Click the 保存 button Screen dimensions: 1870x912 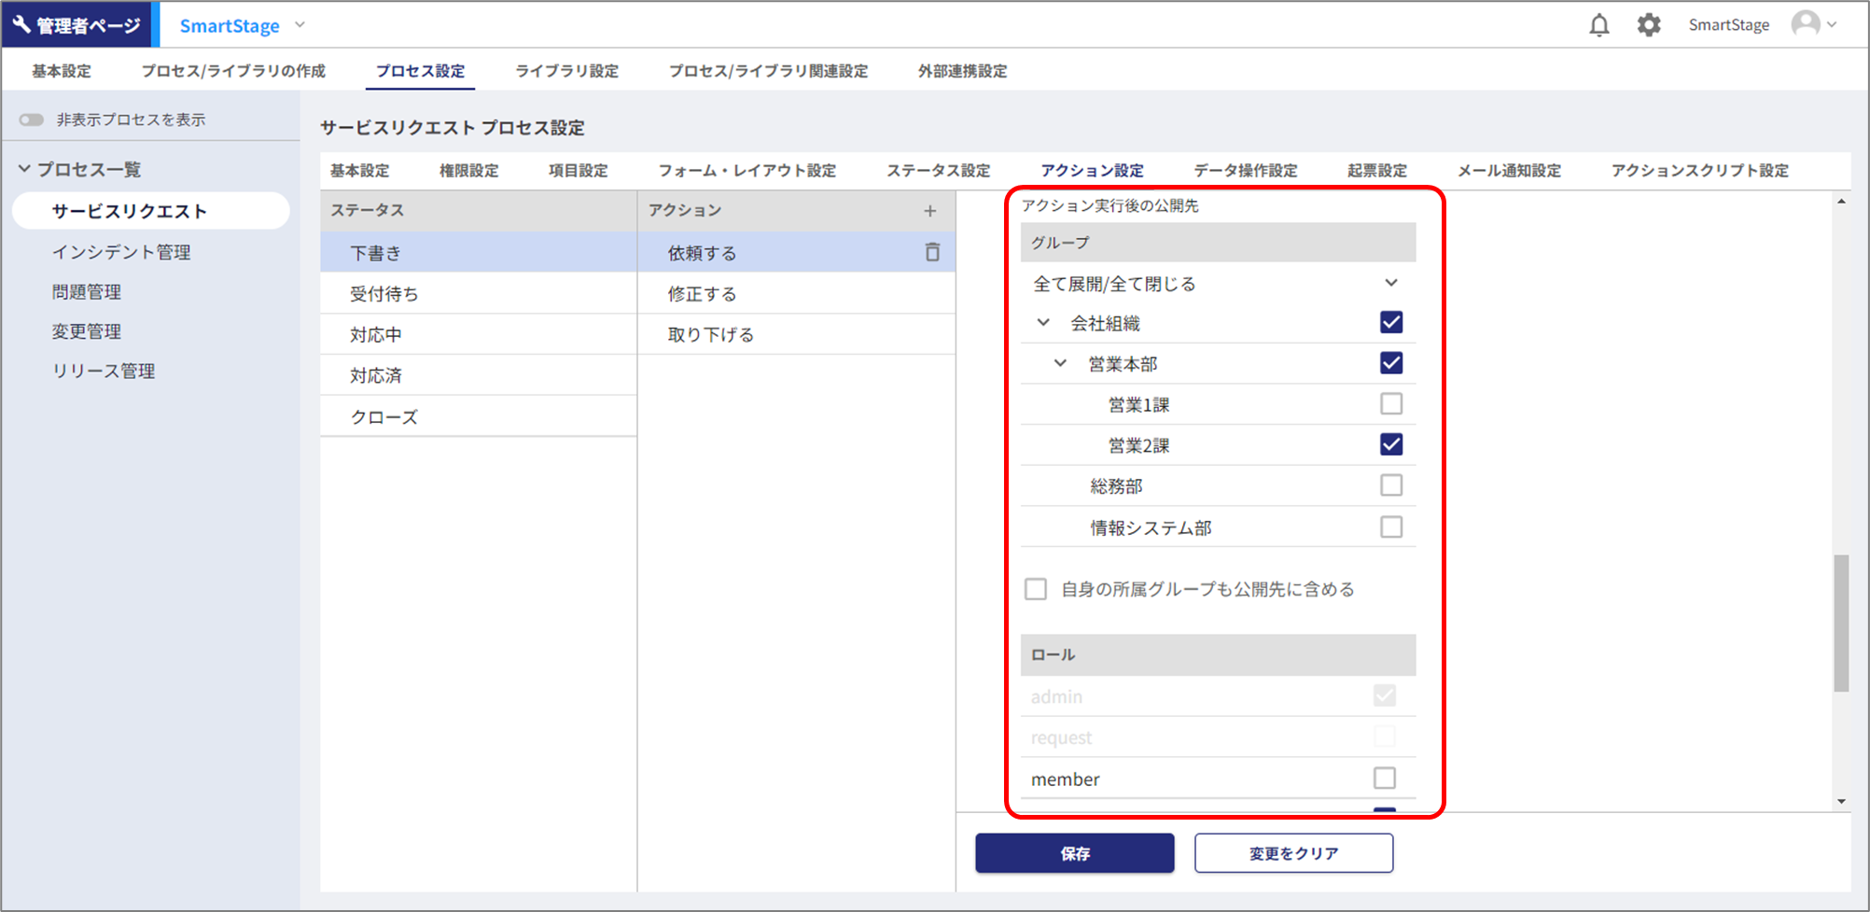[x=1074, y=853]
